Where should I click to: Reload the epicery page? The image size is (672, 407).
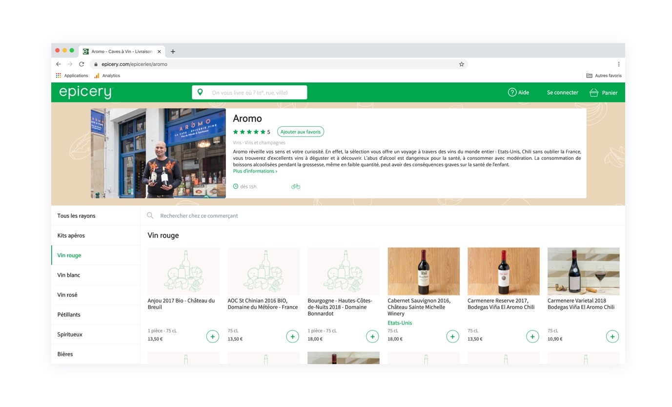pyautogui.click(x=81, y=64)
